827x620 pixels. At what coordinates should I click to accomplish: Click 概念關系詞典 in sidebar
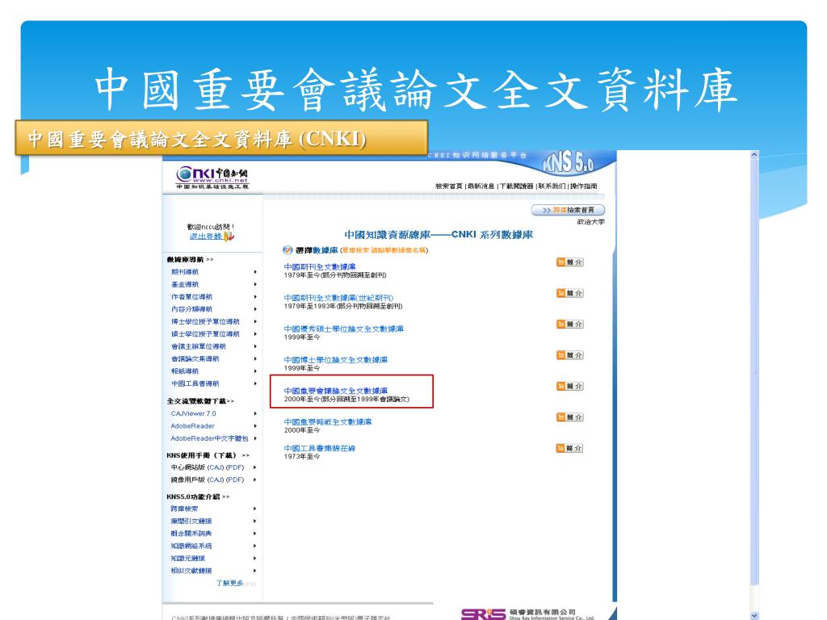pyautogui.click(x=191, y=534)
